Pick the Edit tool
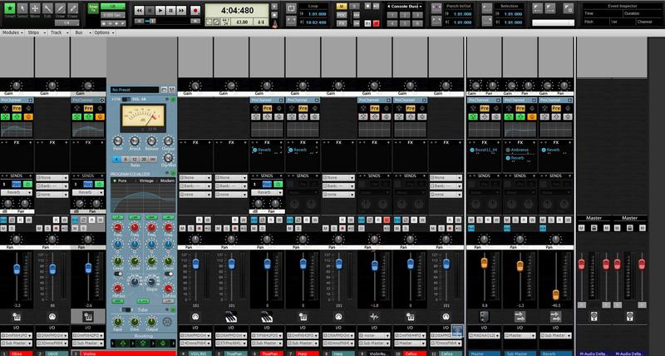Viewport: 665px width, 356px height. [47, 8]
